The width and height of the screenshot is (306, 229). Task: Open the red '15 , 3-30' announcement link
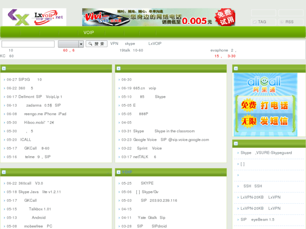coord(225,56)
